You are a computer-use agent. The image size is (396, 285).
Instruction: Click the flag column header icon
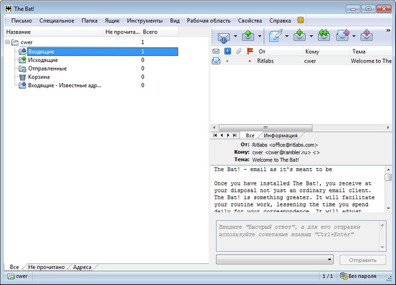point(249,51)
